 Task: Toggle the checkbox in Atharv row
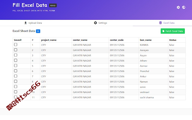pyautogui.click(x=16, y=60)
